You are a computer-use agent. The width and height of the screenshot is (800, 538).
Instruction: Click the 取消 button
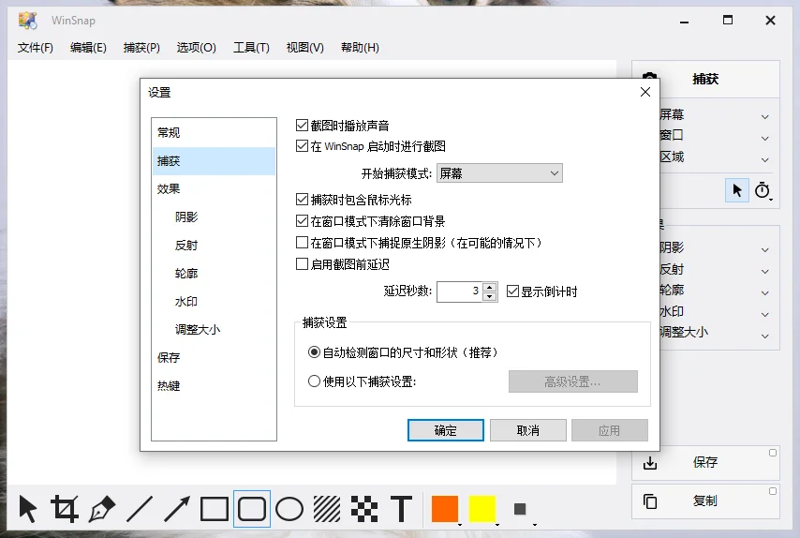pos(528,430)
